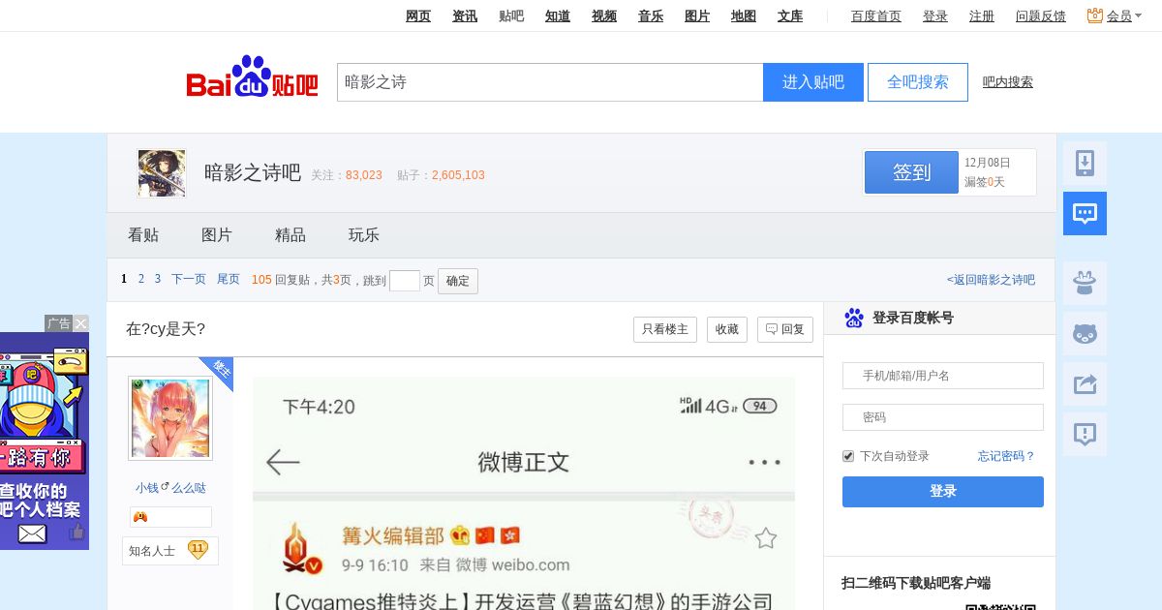Open 音乐 in top navigation
1162x610 pixels.
coord(651,15)
